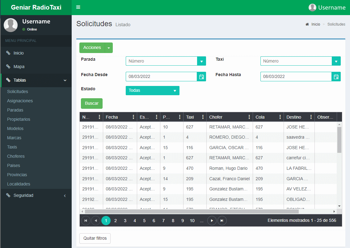Click the home icon in breadcrumb
Viewport: 350px width, 248px height.
(307, 24)
